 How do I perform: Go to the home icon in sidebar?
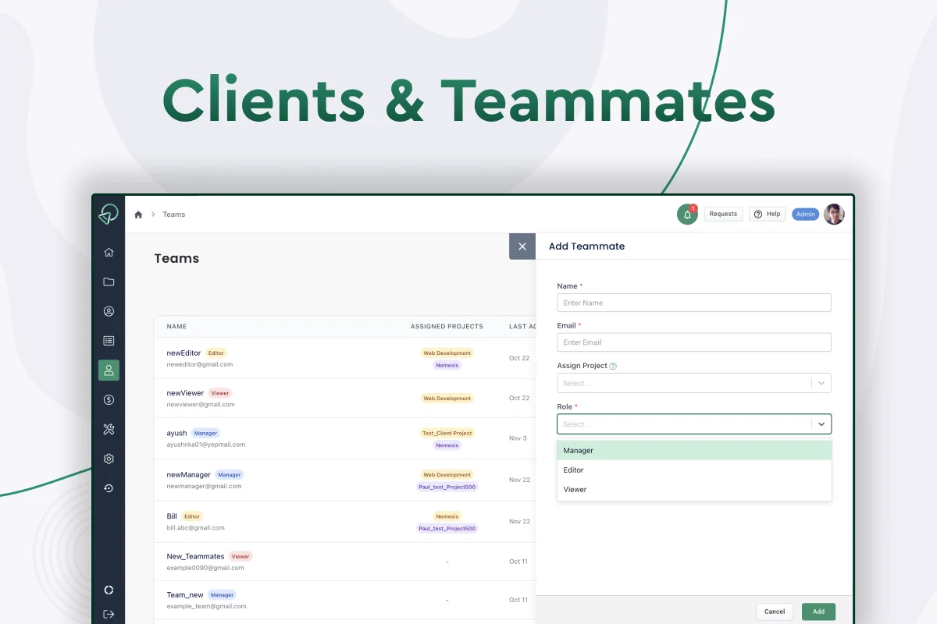(x=109, y=252)
